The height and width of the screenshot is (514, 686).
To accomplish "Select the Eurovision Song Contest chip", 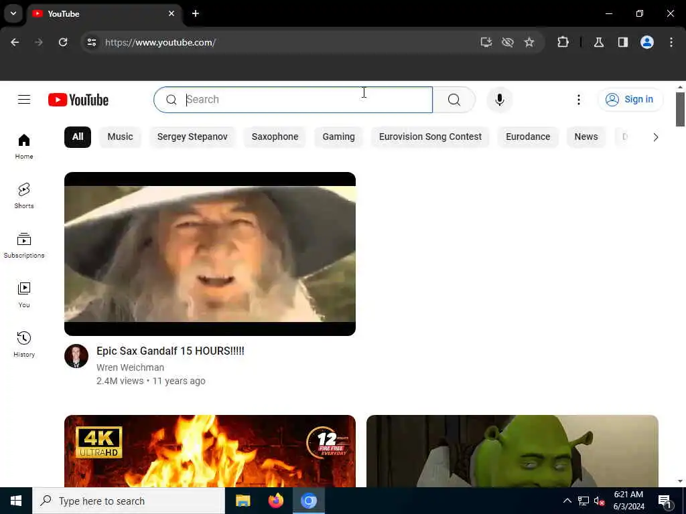I will [x=430, y=137].
